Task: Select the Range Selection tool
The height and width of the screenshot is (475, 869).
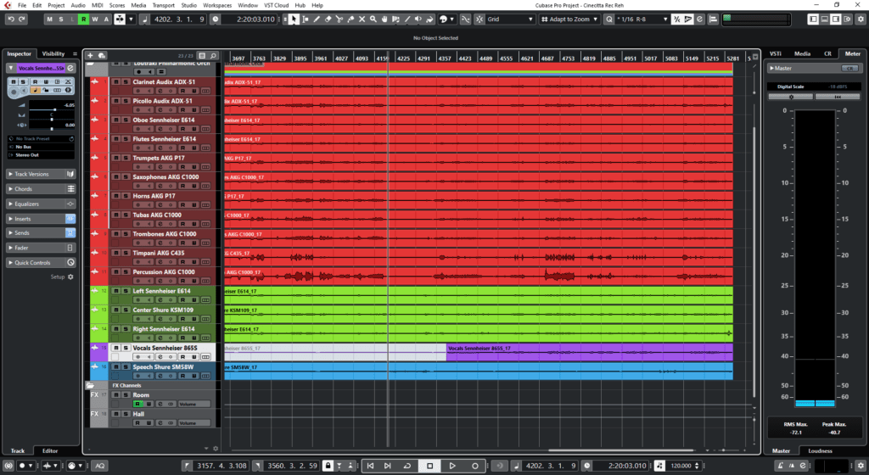Action: [305, 19]
